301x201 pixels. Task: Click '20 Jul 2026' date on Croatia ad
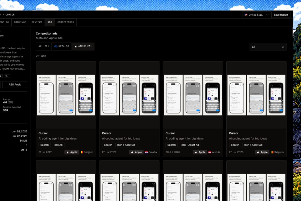click(x=109, y=152)
